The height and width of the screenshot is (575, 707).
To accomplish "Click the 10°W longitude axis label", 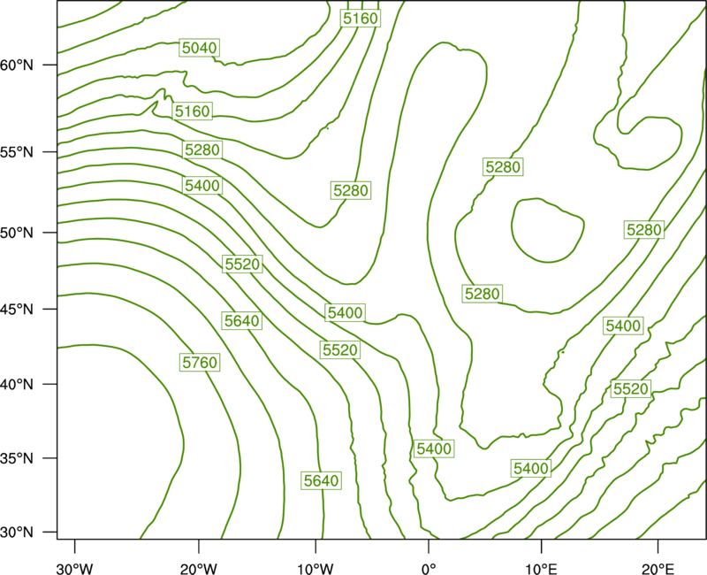I will [x=315, y=569].
